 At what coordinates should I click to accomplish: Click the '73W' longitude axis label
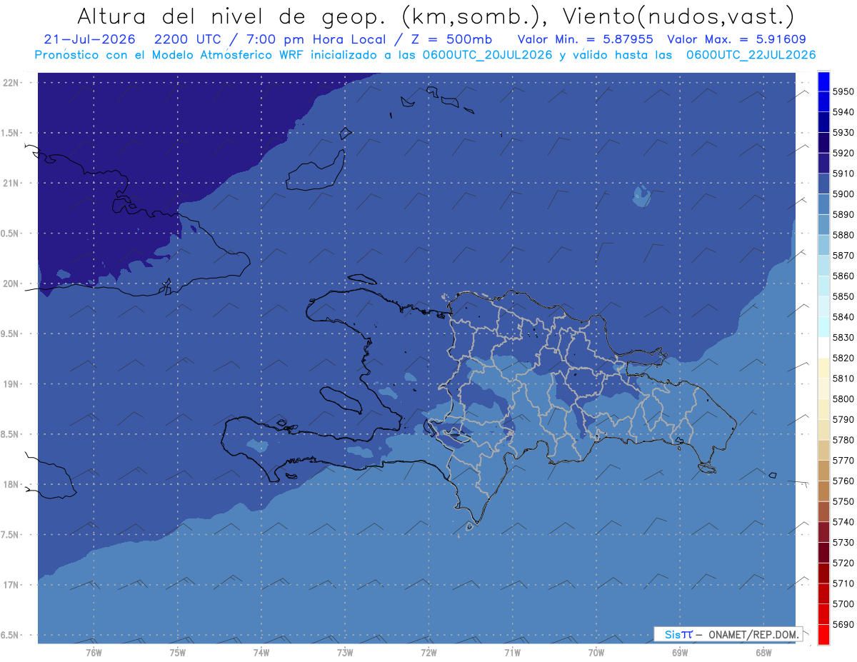[345, 653]
